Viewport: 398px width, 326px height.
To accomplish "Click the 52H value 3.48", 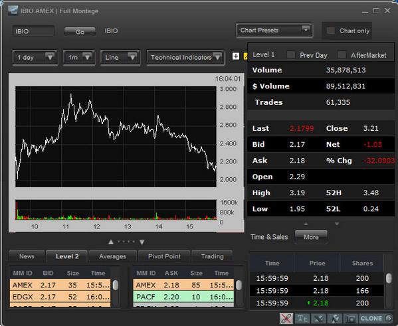I will pos(371,193).
